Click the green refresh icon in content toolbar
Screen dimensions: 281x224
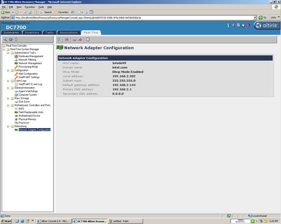pos(59,39)
